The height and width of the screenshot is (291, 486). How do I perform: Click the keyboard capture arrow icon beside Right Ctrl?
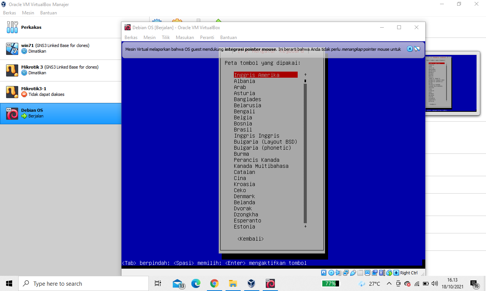(396, 273)
